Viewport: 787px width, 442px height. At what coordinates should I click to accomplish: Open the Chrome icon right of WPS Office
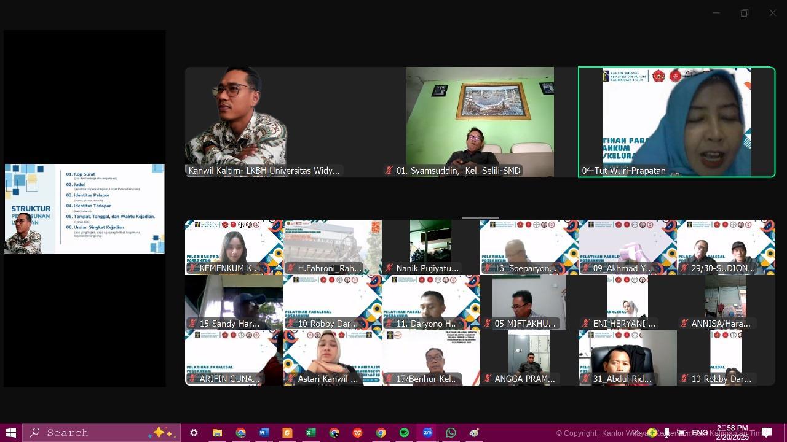click(381, 433)
